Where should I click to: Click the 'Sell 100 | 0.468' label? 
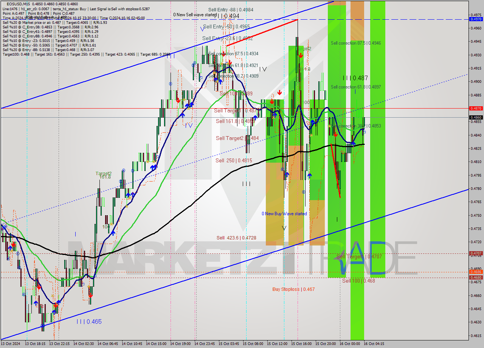[x=358, y=281]
